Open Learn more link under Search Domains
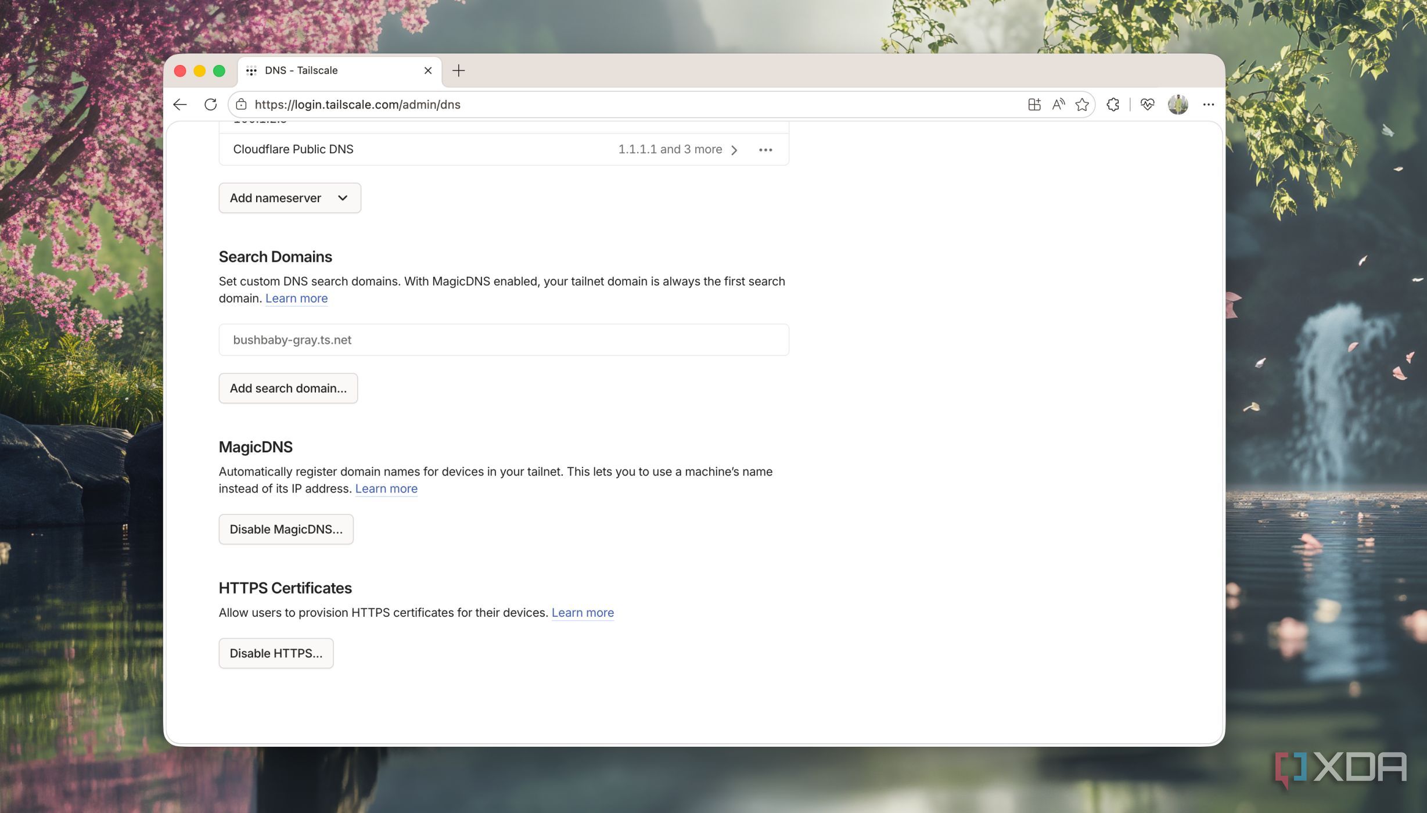The image size is (1427, 813). pos(296,298)
